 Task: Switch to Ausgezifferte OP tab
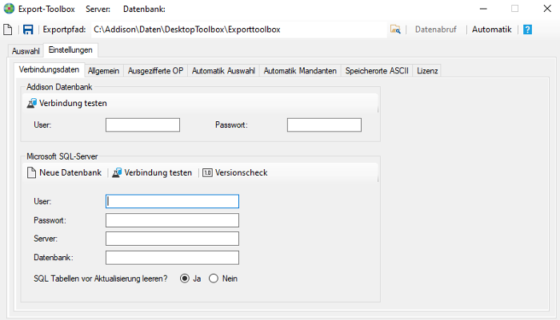pos(156,71)
